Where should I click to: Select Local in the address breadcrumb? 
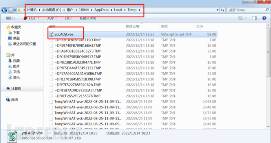pos(118,10)
